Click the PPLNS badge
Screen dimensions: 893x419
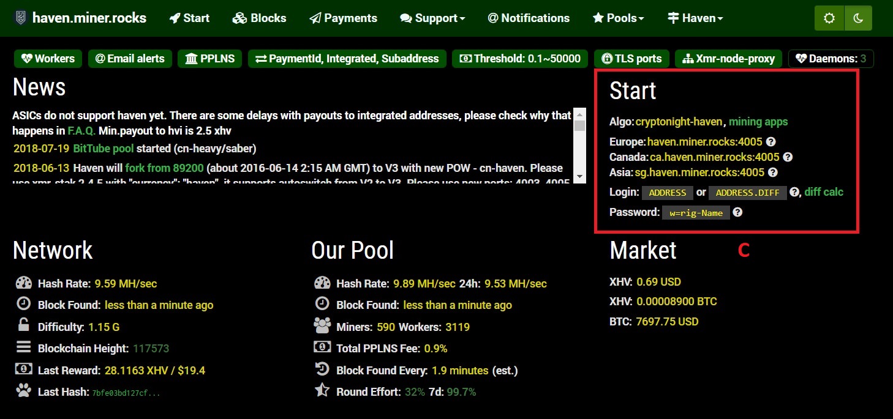(x=210, y=59)
